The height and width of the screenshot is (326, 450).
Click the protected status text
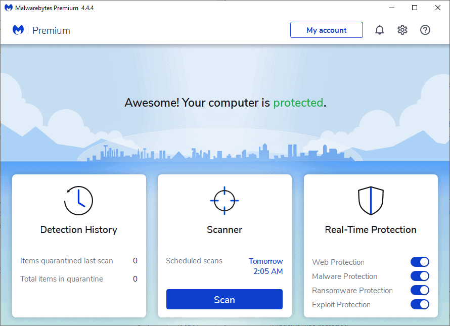[298, 103]
